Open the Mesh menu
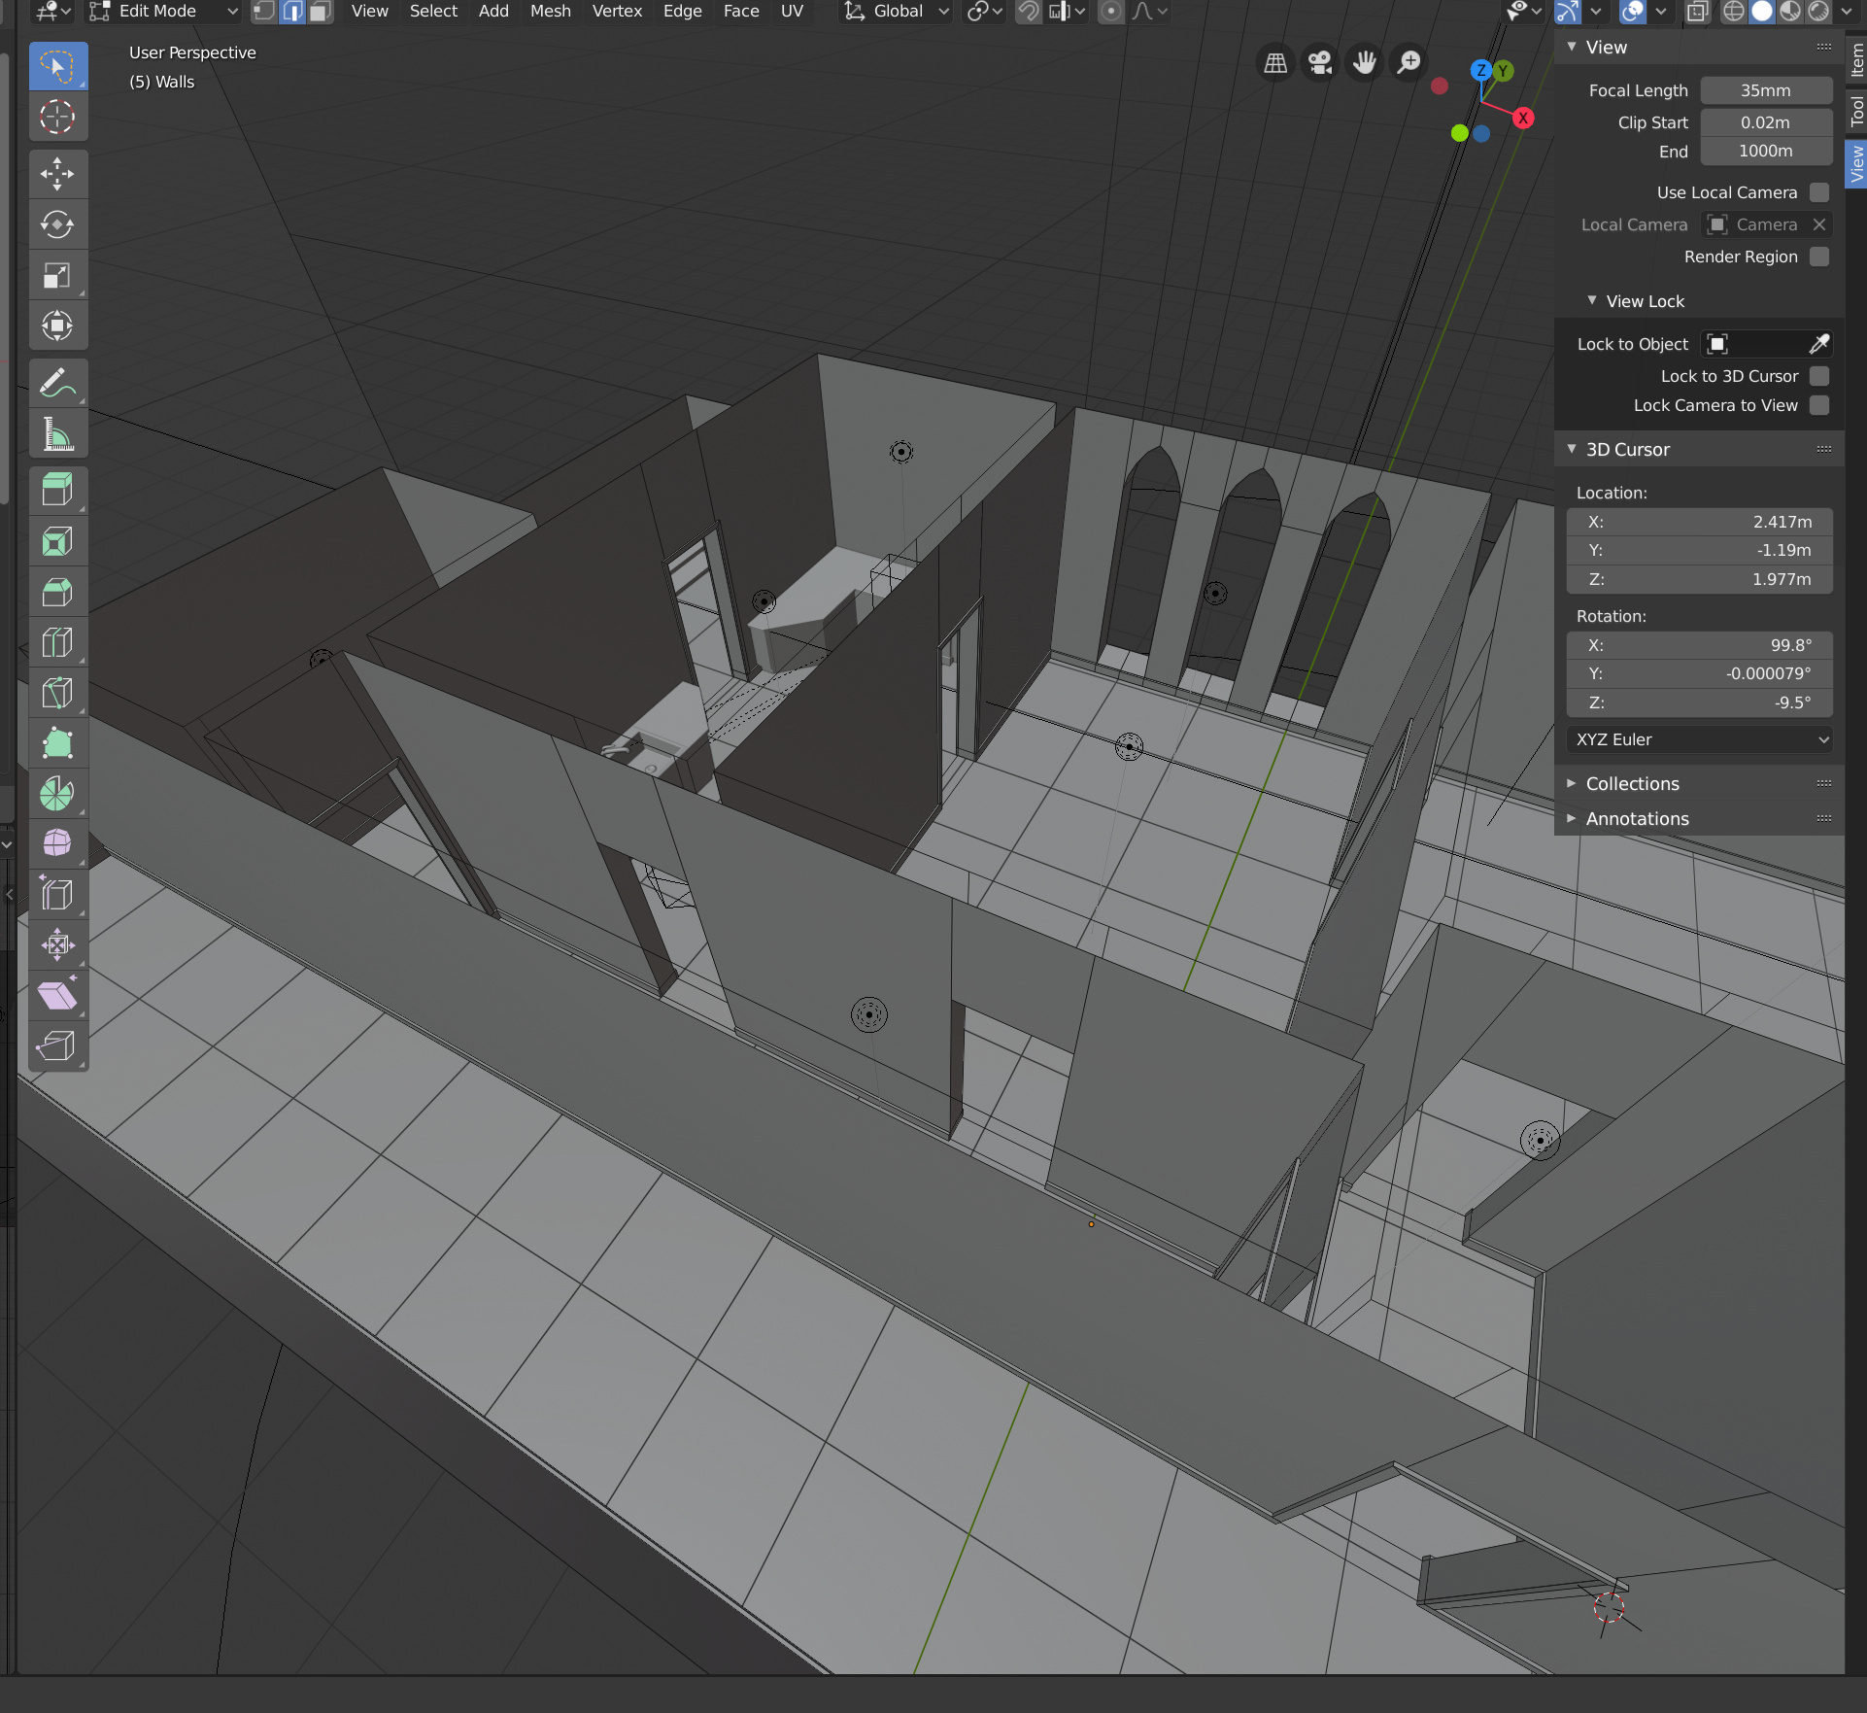This screenshot has height=1713, width=1867. pos(550,12)
